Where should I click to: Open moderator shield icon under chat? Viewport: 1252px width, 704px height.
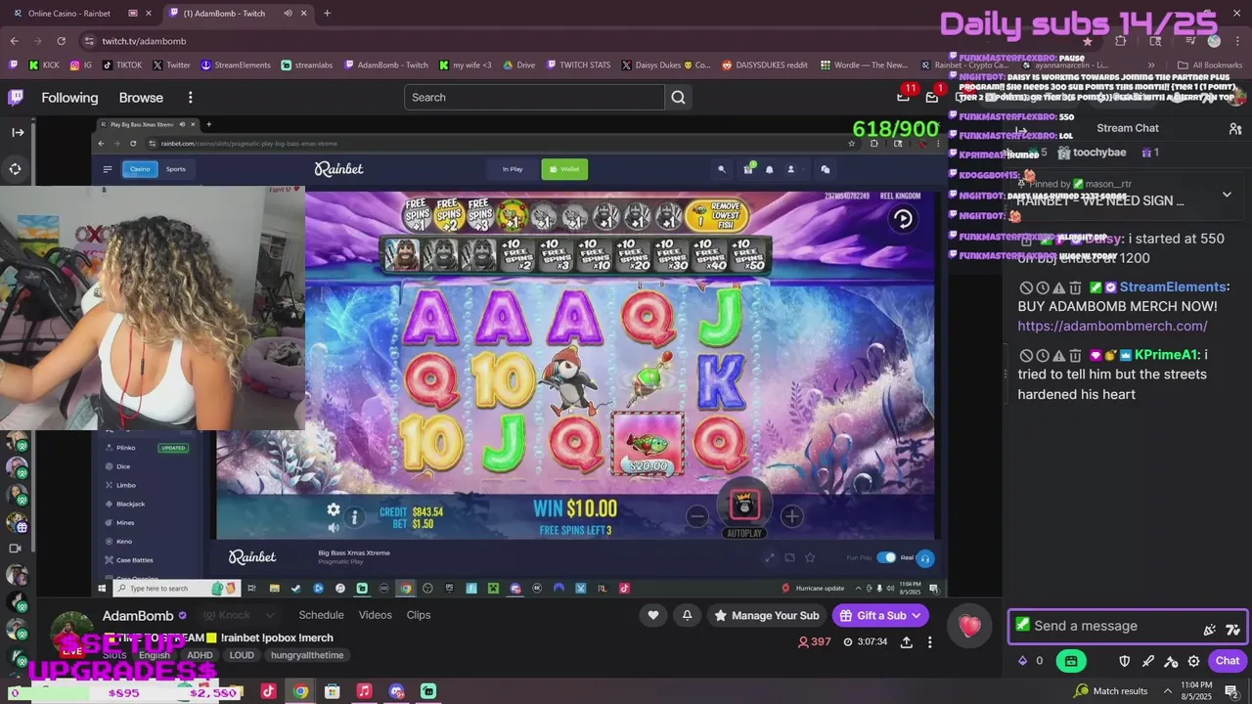(1125, 661)
